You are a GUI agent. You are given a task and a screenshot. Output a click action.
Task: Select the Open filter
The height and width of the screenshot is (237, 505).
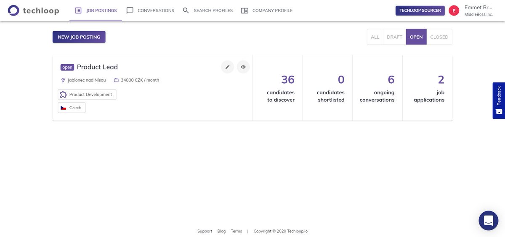coord(416,37)
